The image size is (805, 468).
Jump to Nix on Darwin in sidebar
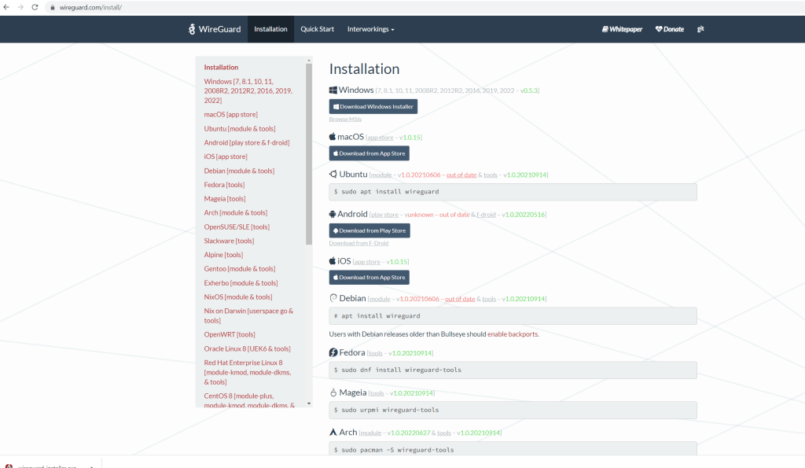248,315
